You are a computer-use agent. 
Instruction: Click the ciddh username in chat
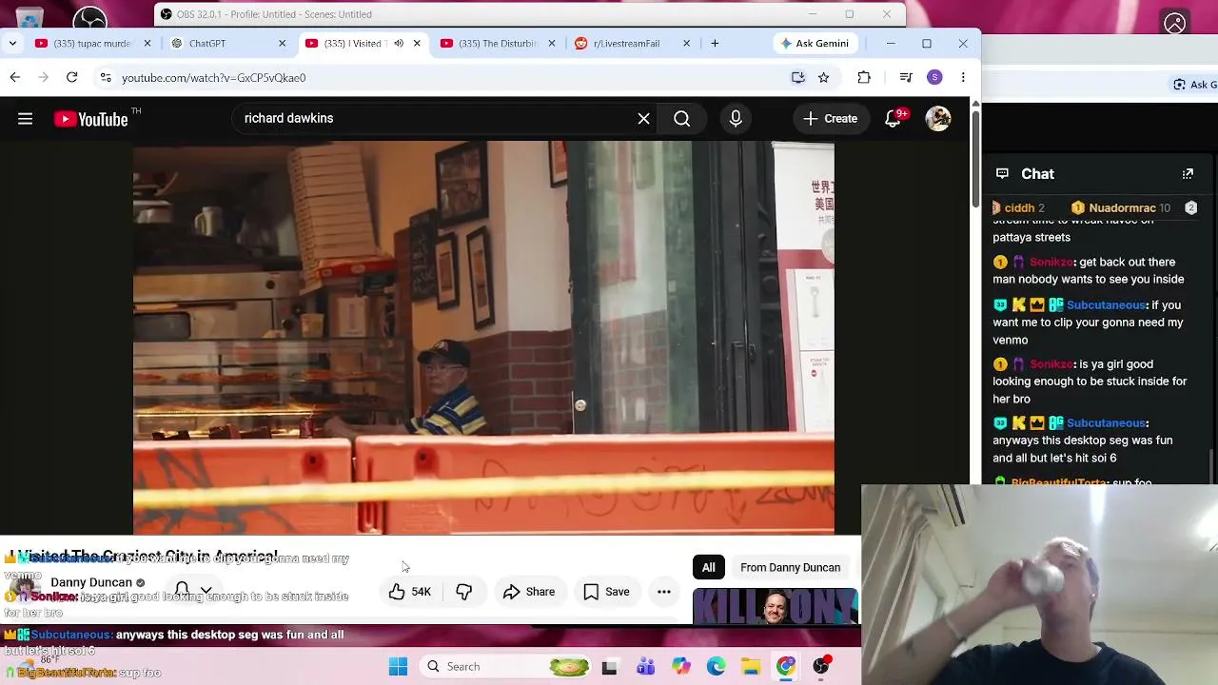click(x=1019, y=208)
